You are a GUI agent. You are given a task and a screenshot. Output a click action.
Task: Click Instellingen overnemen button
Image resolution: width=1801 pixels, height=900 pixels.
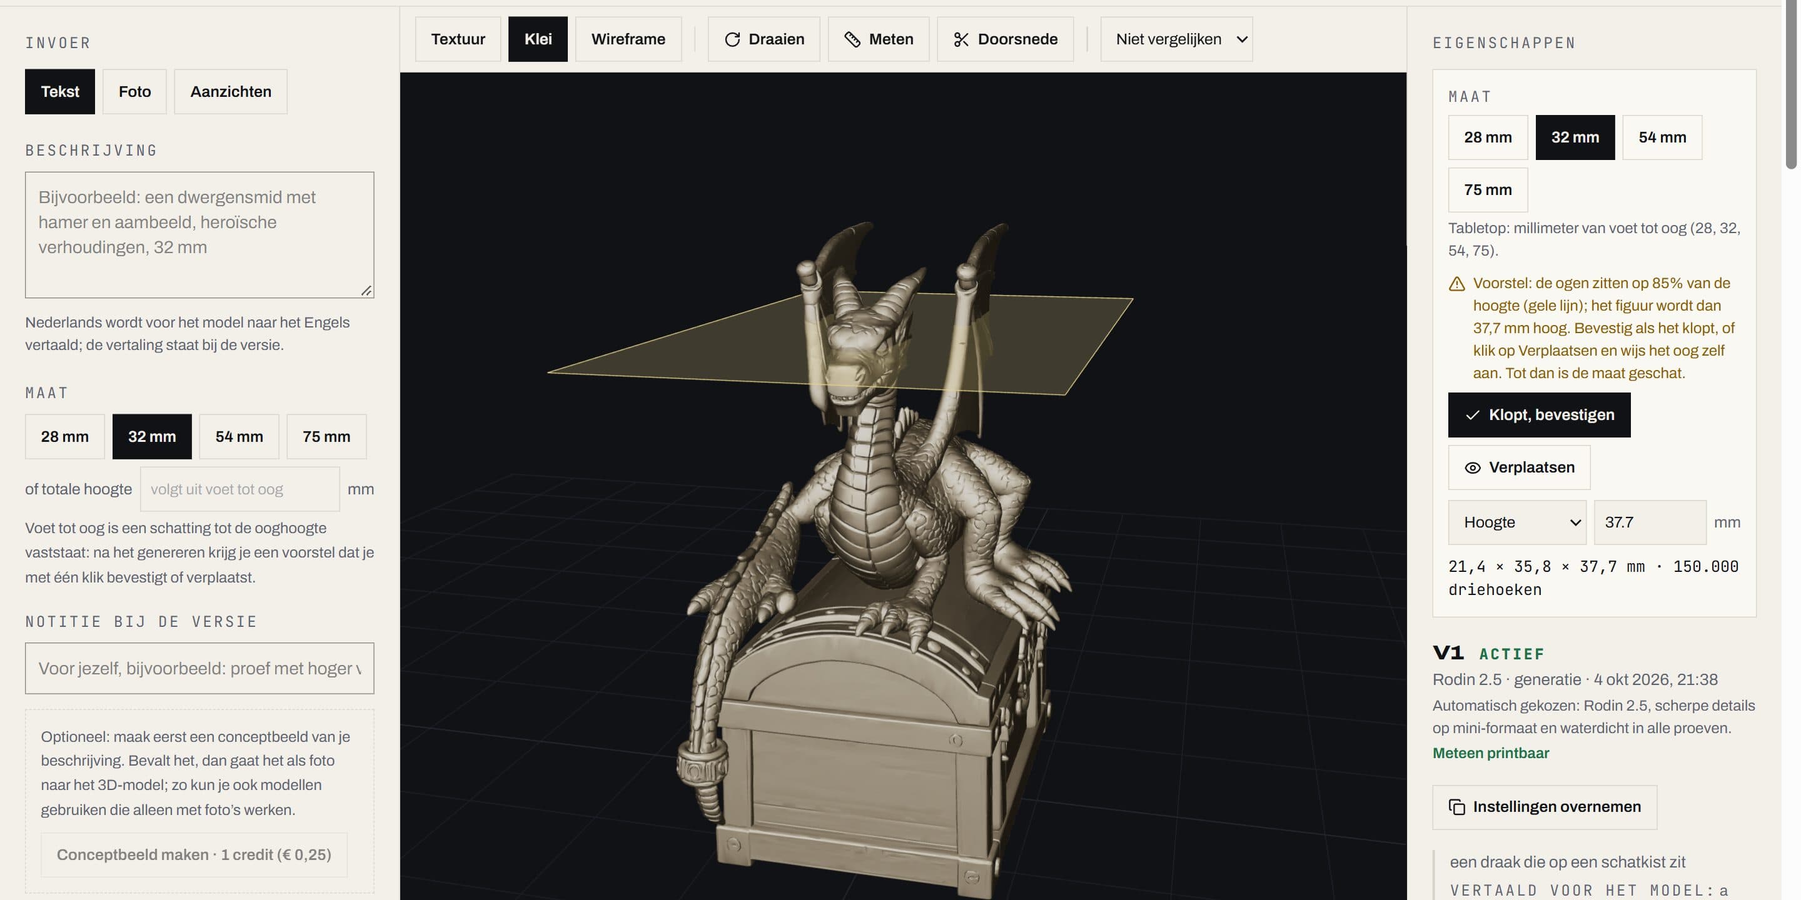(1545, 807)
